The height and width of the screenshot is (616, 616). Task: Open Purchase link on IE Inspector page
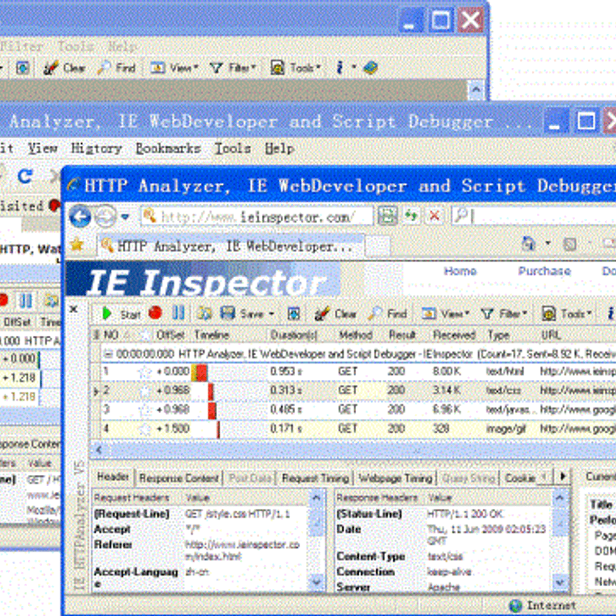tap(544, 271)
